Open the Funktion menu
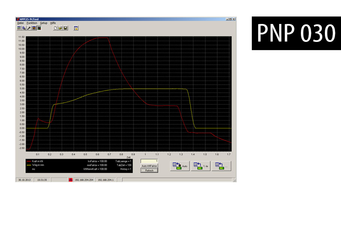The width and height of the screenshot is (341, 247). [32, 23]
